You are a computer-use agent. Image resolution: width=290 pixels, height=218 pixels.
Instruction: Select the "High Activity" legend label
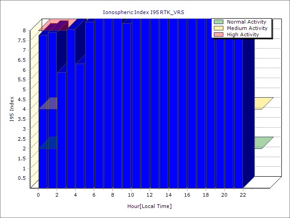coord(243,35)
